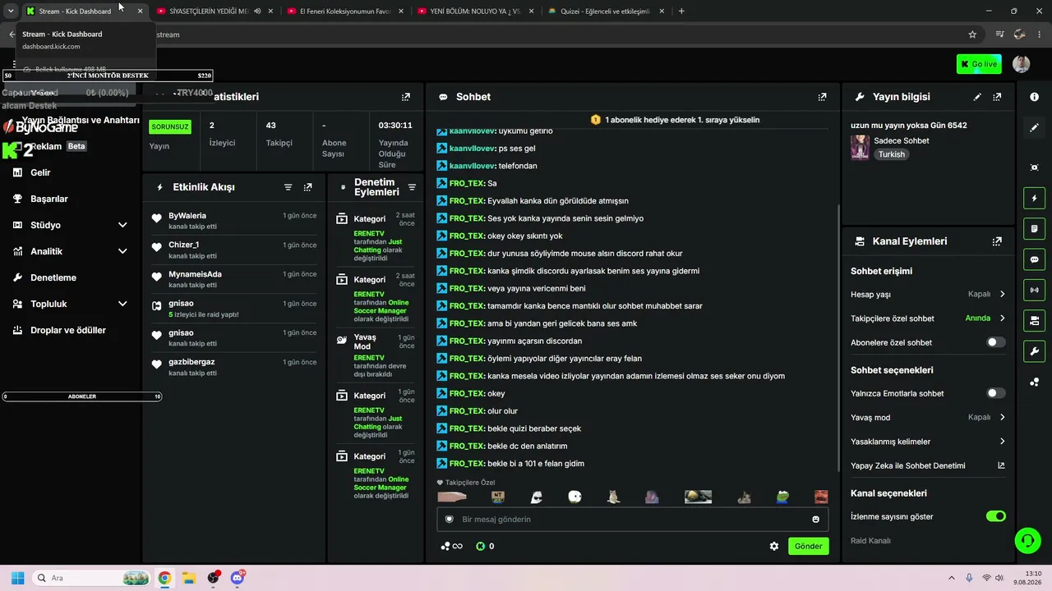Open Yapay Zeka ile Sohbet Denetimi link
Image resolution: width=1052 pixels, height=591 pixels.
[x=928, y=465]
